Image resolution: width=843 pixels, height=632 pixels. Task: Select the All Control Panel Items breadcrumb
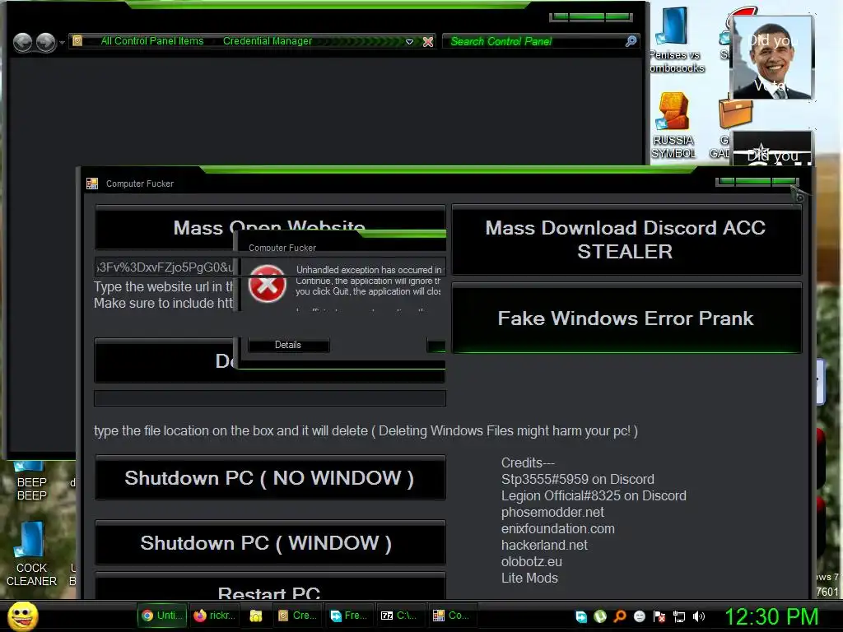[x=152, y=41]
